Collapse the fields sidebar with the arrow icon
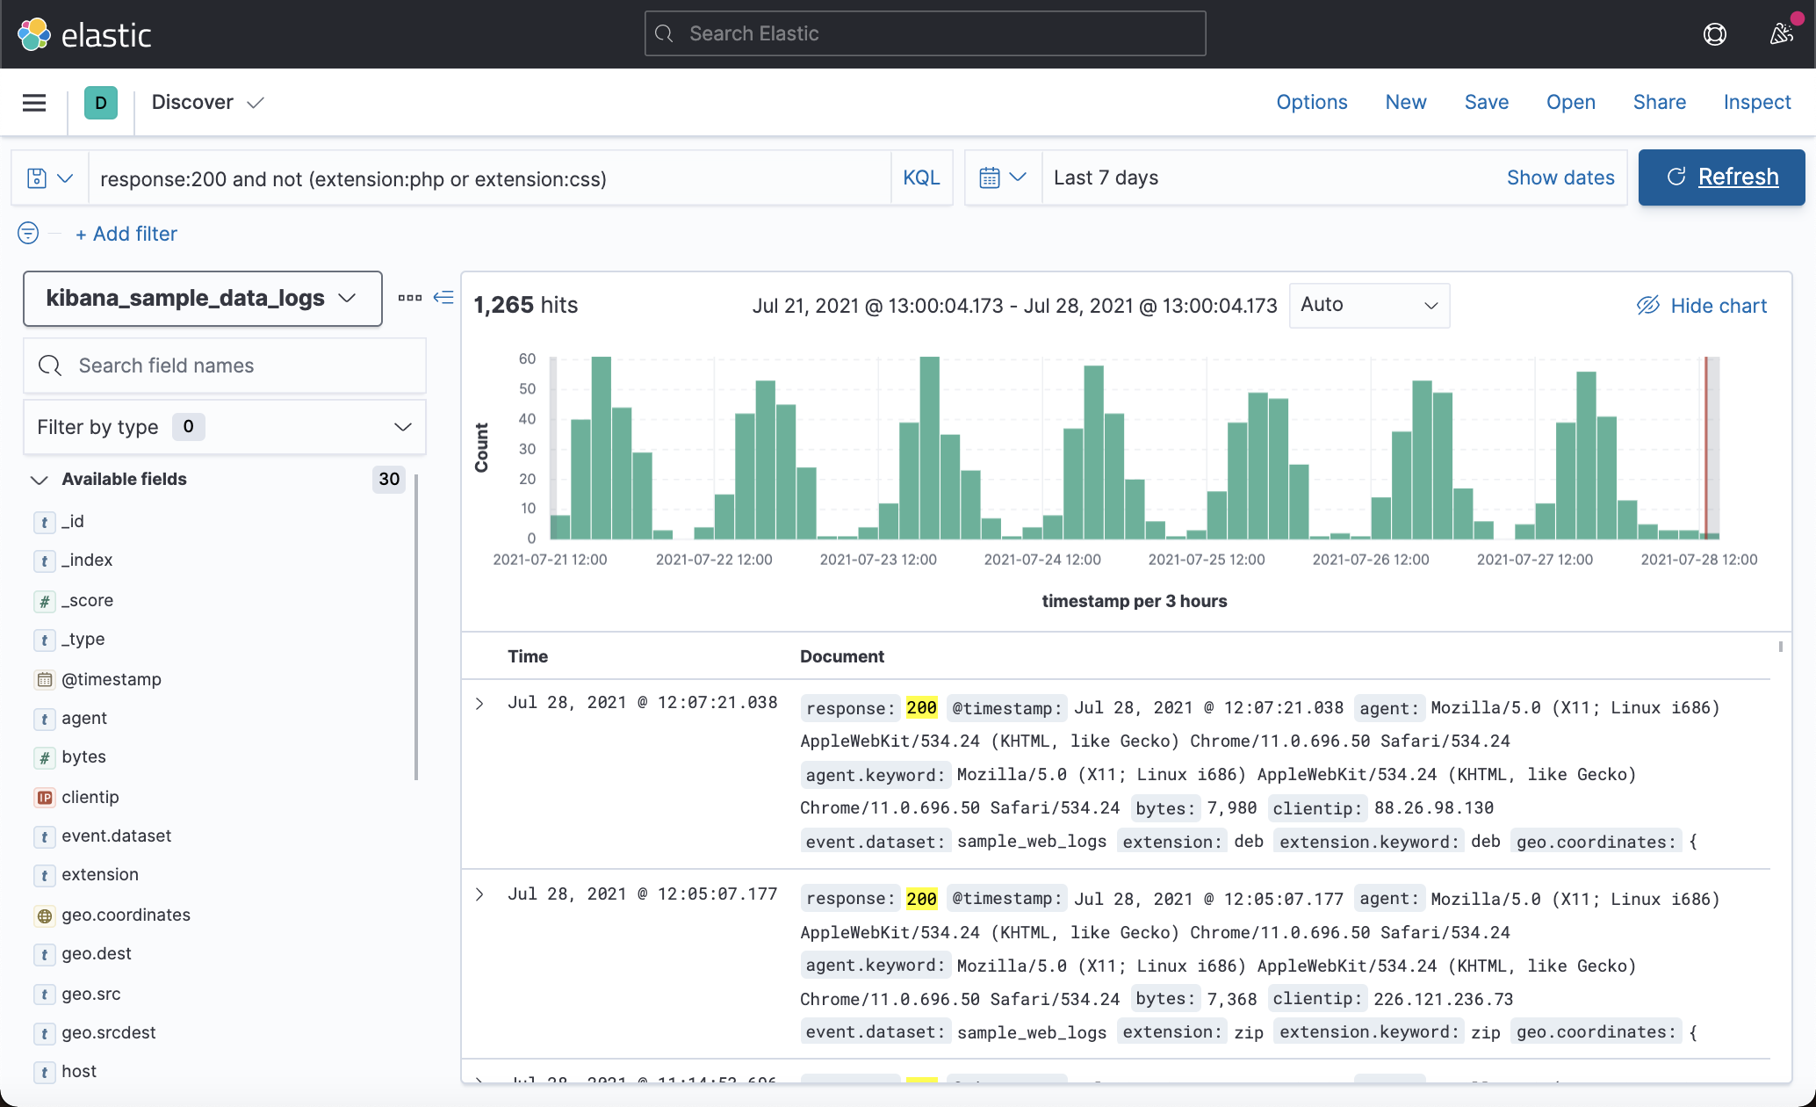1816x1107 pixels. [443, 298]
